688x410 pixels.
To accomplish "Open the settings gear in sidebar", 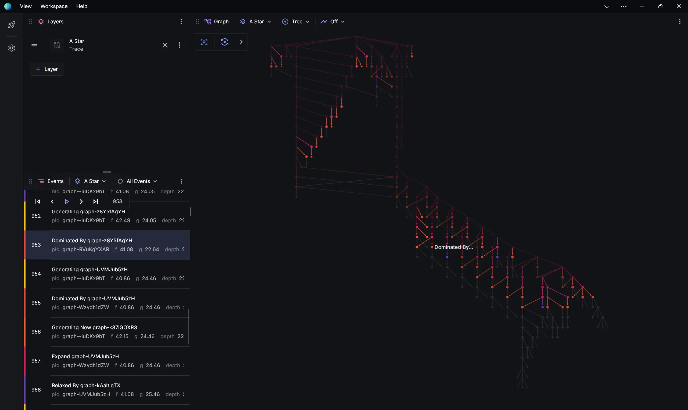I will pos(11,48).
